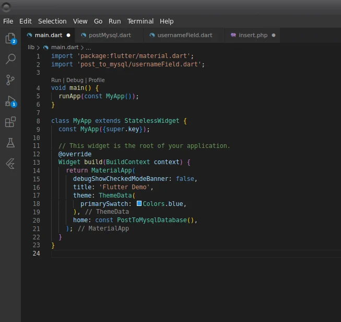Click 'primarySwatch' on line 18

coord(104,204)
